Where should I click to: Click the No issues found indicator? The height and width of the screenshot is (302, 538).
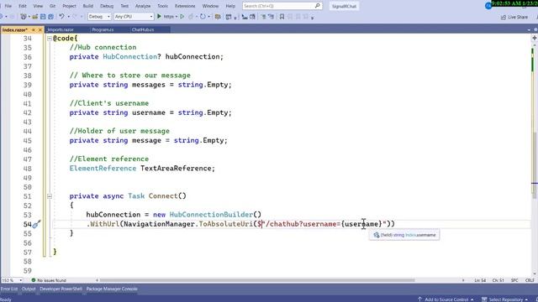coord(49,280)
